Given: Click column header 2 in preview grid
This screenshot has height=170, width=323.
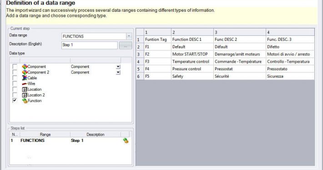Looking at the screenshot, I should coord(192,32).
